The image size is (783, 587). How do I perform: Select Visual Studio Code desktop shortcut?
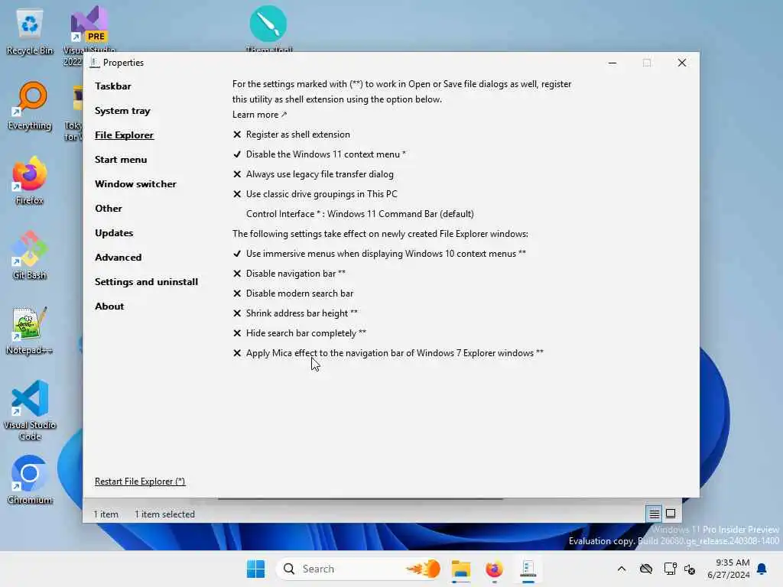30,410
